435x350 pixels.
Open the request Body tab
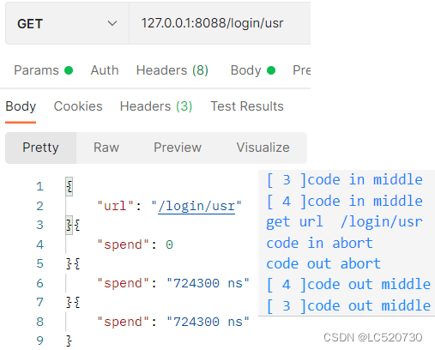pos(245,70)
